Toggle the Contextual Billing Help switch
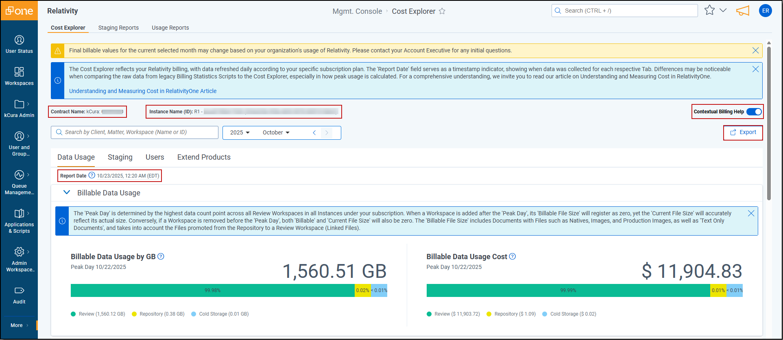 tap(754, 112)
